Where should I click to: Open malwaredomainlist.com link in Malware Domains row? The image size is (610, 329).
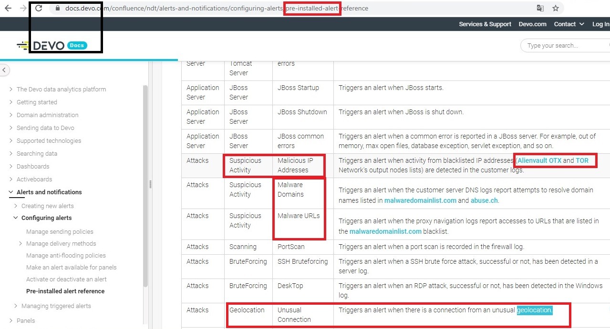pyautogui.click(x=420, y=200)
